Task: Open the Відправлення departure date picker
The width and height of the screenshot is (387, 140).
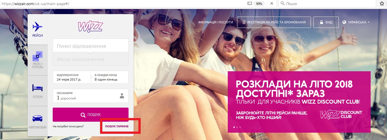Action: coord(72,77)
